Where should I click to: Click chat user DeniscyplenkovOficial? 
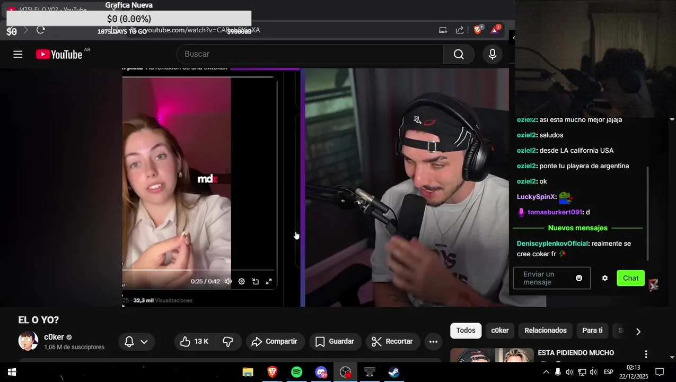click(x=552, y=244)
